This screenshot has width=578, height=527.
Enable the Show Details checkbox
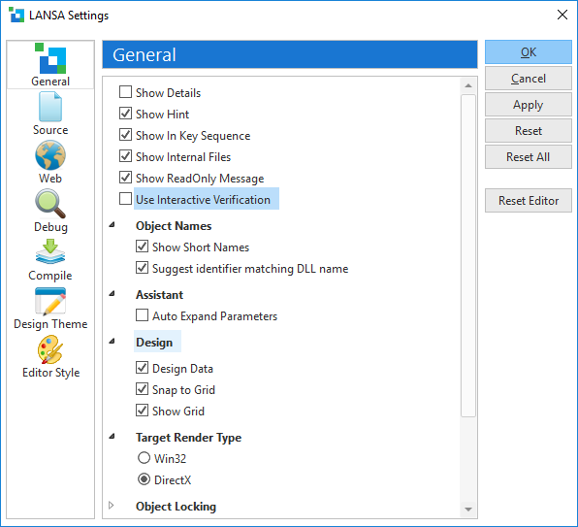click(125, 92)
